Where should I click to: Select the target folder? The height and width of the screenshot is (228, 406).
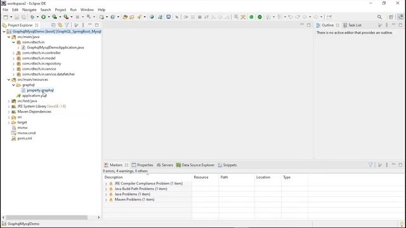tap(22, 122)
